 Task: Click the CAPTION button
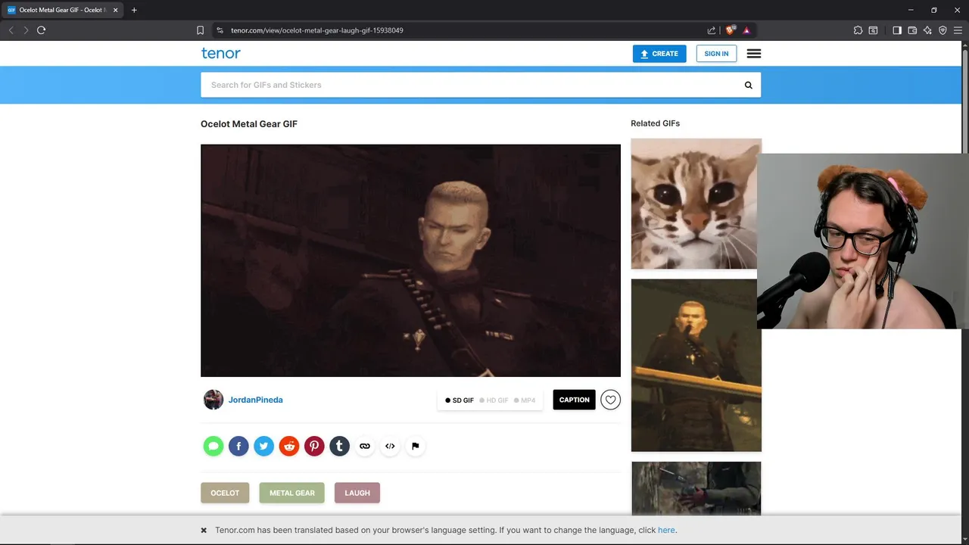(x=575, y=400)
